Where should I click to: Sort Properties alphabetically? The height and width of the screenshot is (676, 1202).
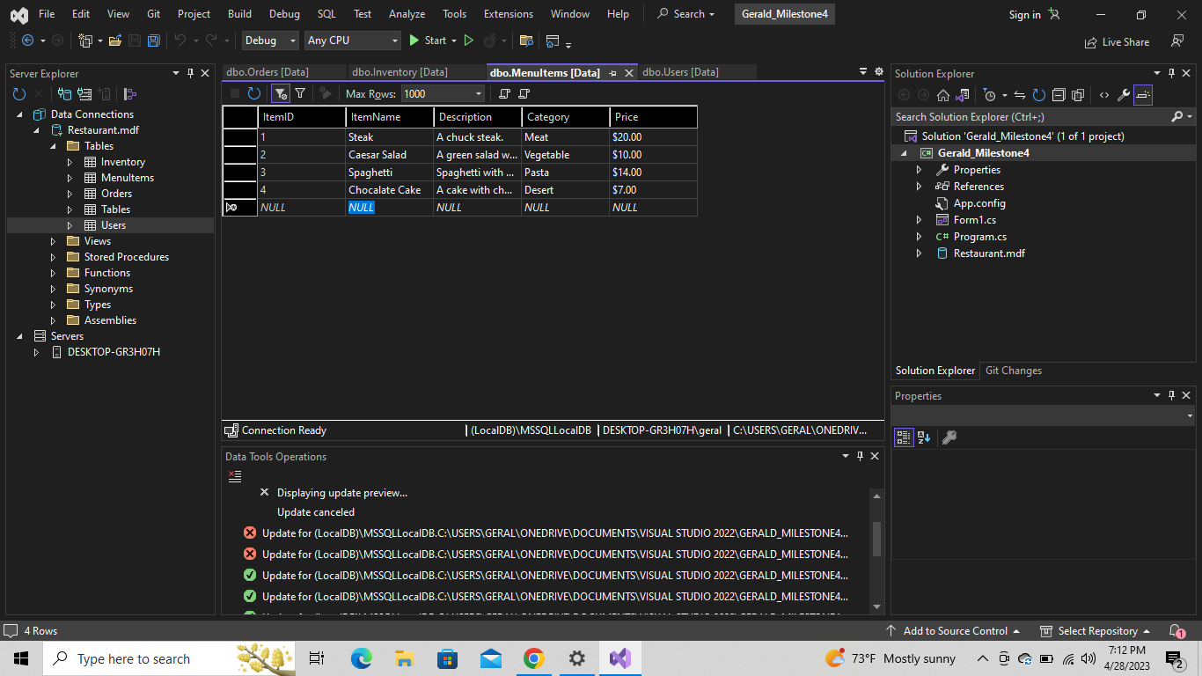925,437
